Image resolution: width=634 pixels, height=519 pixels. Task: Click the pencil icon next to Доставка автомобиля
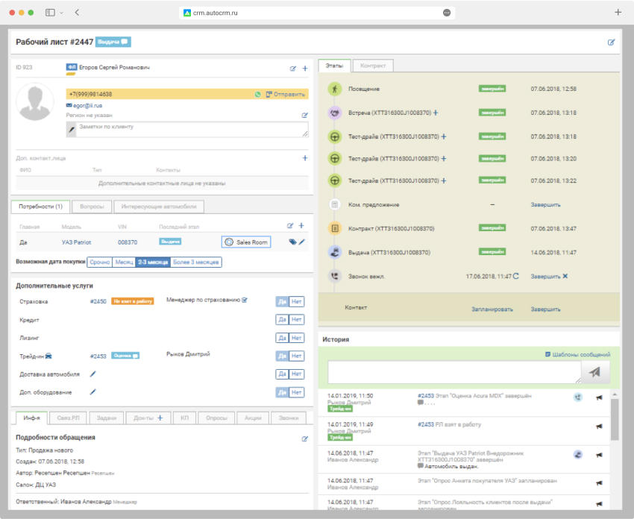coord(93,374)
